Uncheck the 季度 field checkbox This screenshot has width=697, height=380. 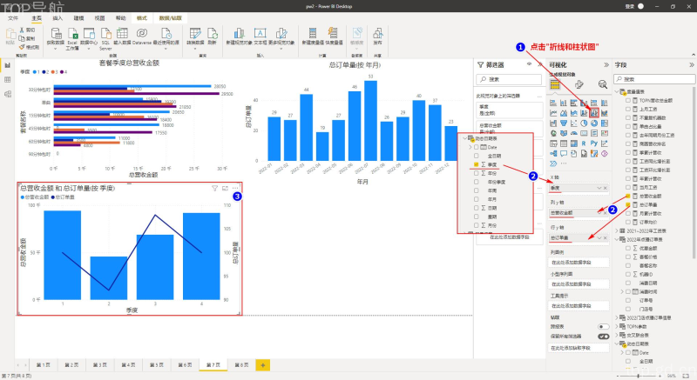coord(476,164)
